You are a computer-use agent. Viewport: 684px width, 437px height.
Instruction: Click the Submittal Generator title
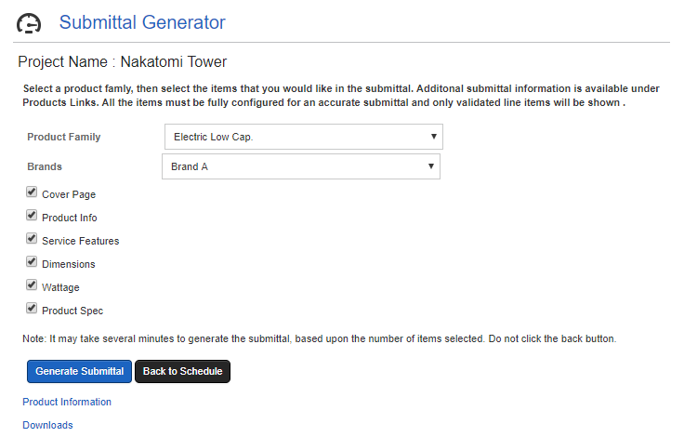[142, 22]
